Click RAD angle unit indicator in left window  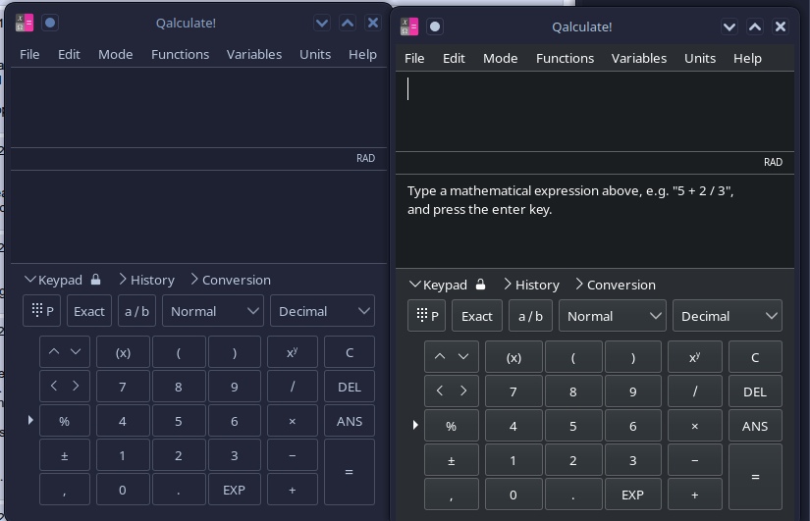point(365,158)
